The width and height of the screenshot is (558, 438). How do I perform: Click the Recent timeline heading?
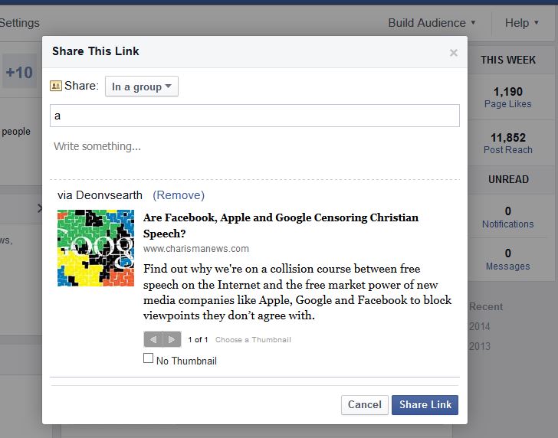486,307
